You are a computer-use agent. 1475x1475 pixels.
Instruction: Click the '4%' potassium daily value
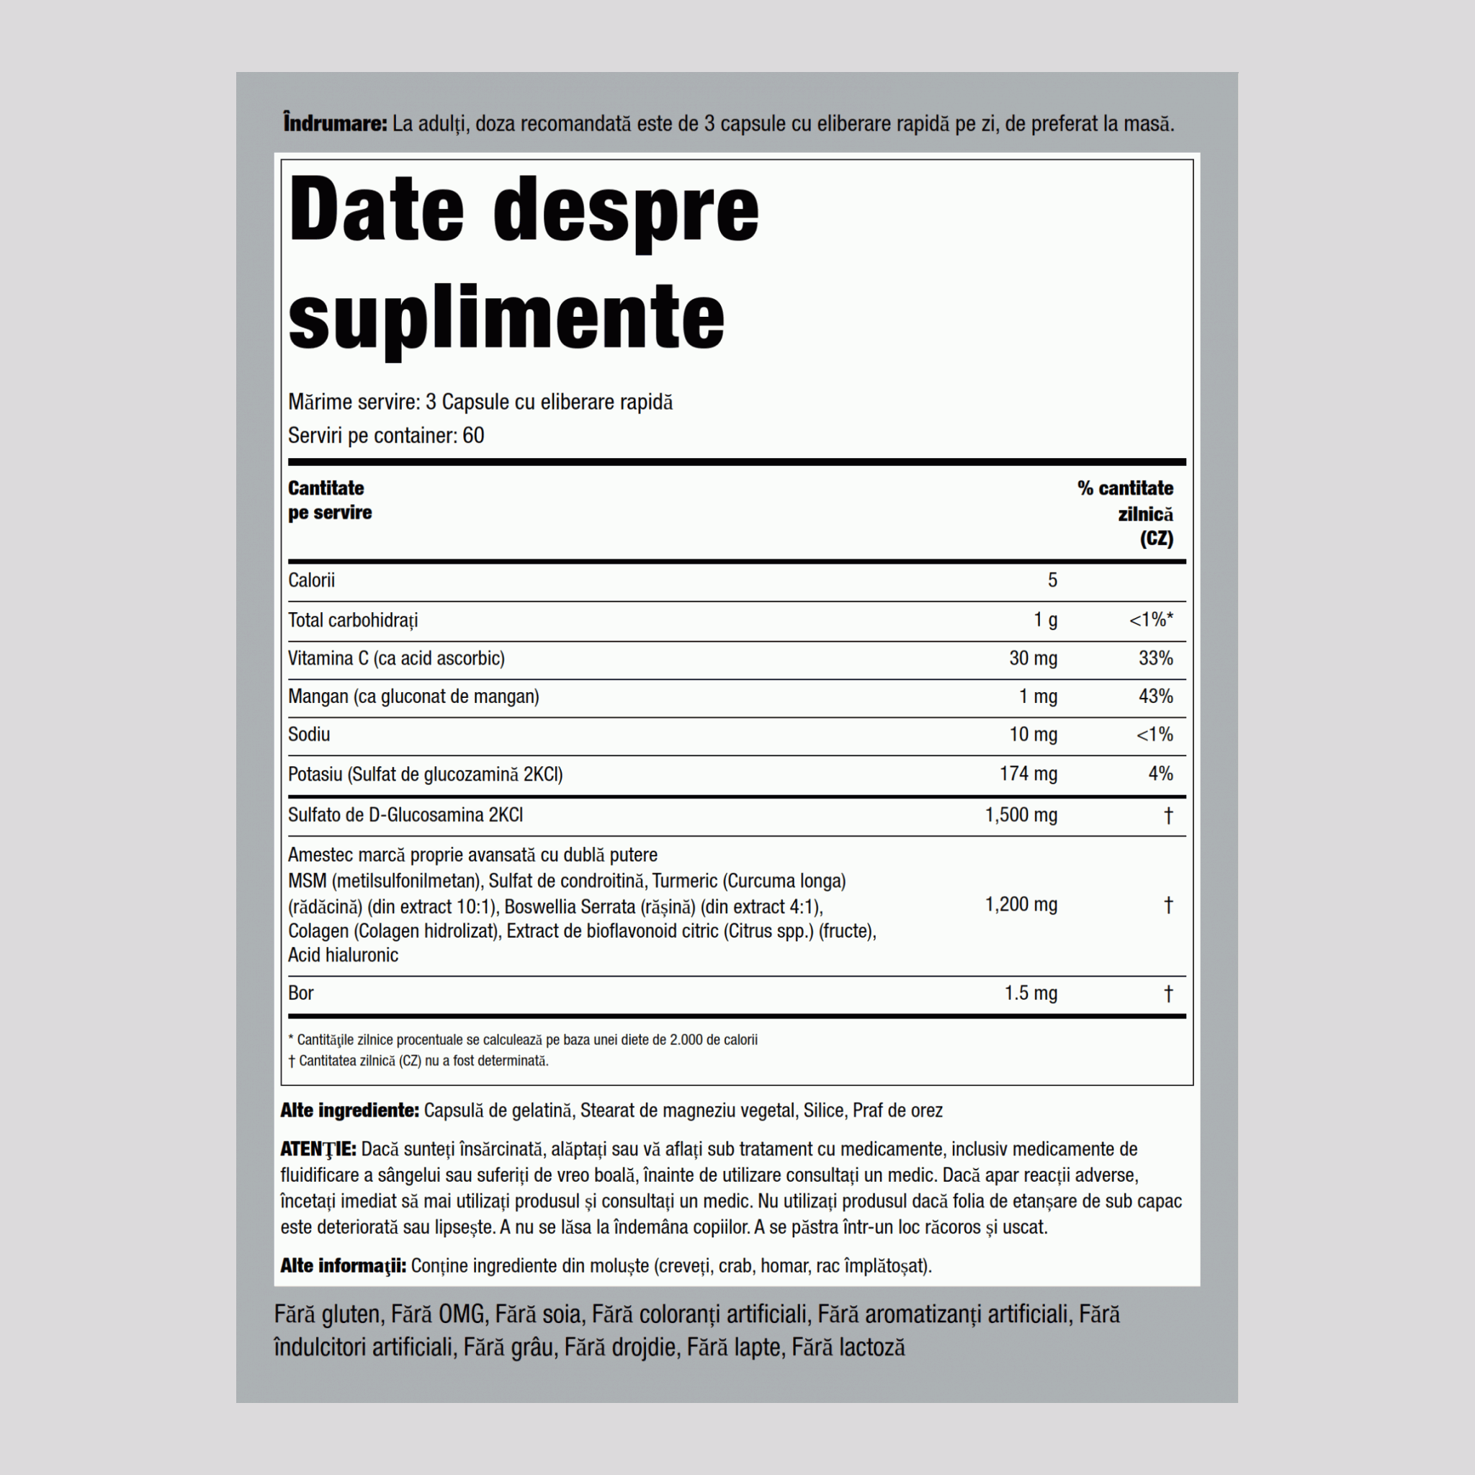click(x=1160, y=774)
